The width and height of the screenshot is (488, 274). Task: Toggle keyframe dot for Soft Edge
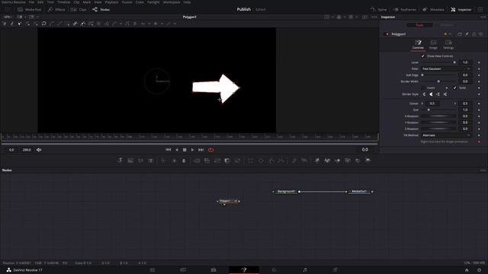click(479, 75)
